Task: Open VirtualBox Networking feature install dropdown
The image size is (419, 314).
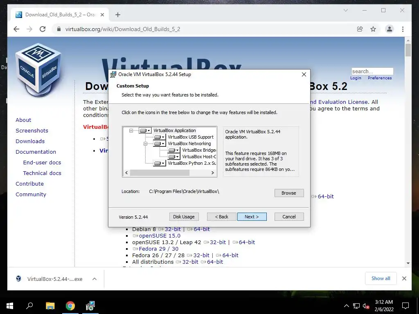Action: pyautogui.click(x=159, y=144)
